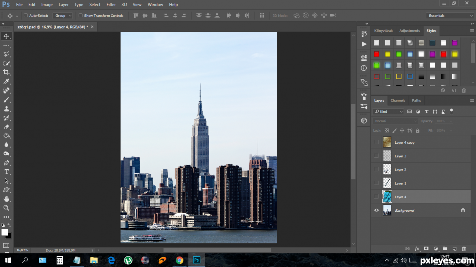Close the szög1.psd document tab
Screen dimensions: 476x267
point(92,27)
